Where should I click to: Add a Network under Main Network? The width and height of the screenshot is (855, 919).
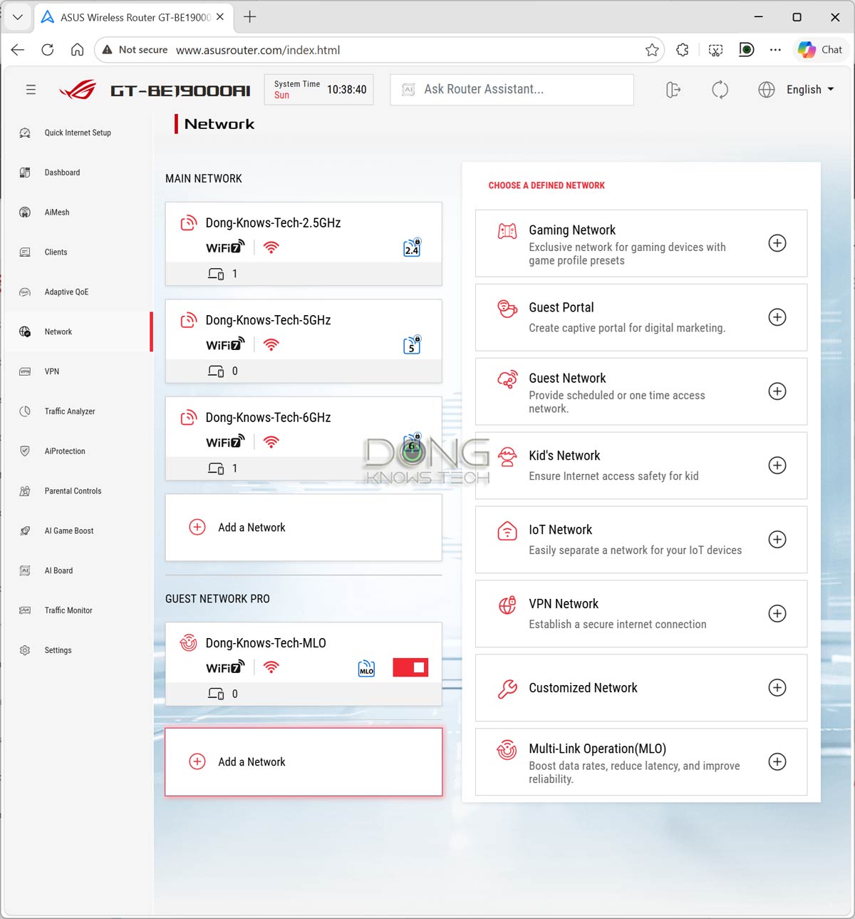click(x=252, y=528)
